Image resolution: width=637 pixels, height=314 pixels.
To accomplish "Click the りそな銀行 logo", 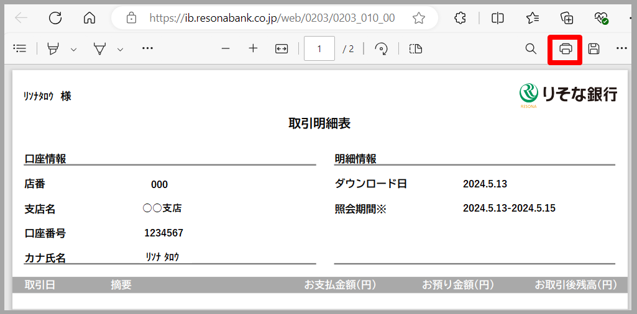I will tap(568, 96).
